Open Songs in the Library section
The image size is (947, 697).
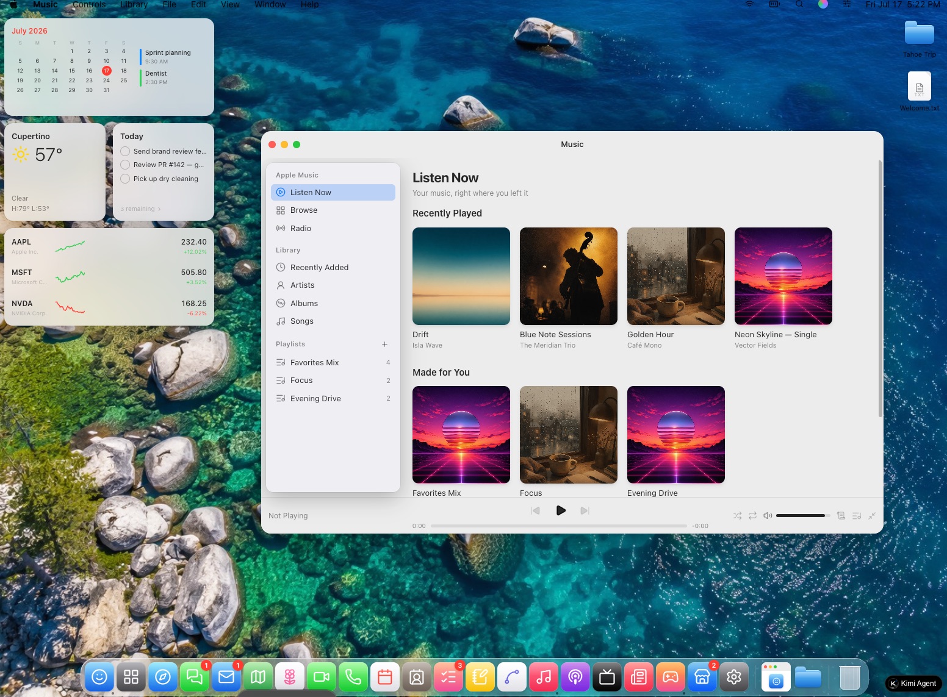[x=333, y=321]
